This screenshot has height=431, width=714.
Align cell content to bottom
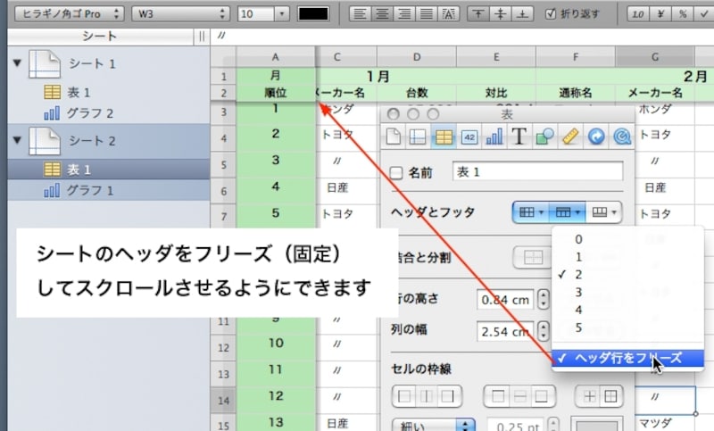pyautogui.click(x=523, y=13)
